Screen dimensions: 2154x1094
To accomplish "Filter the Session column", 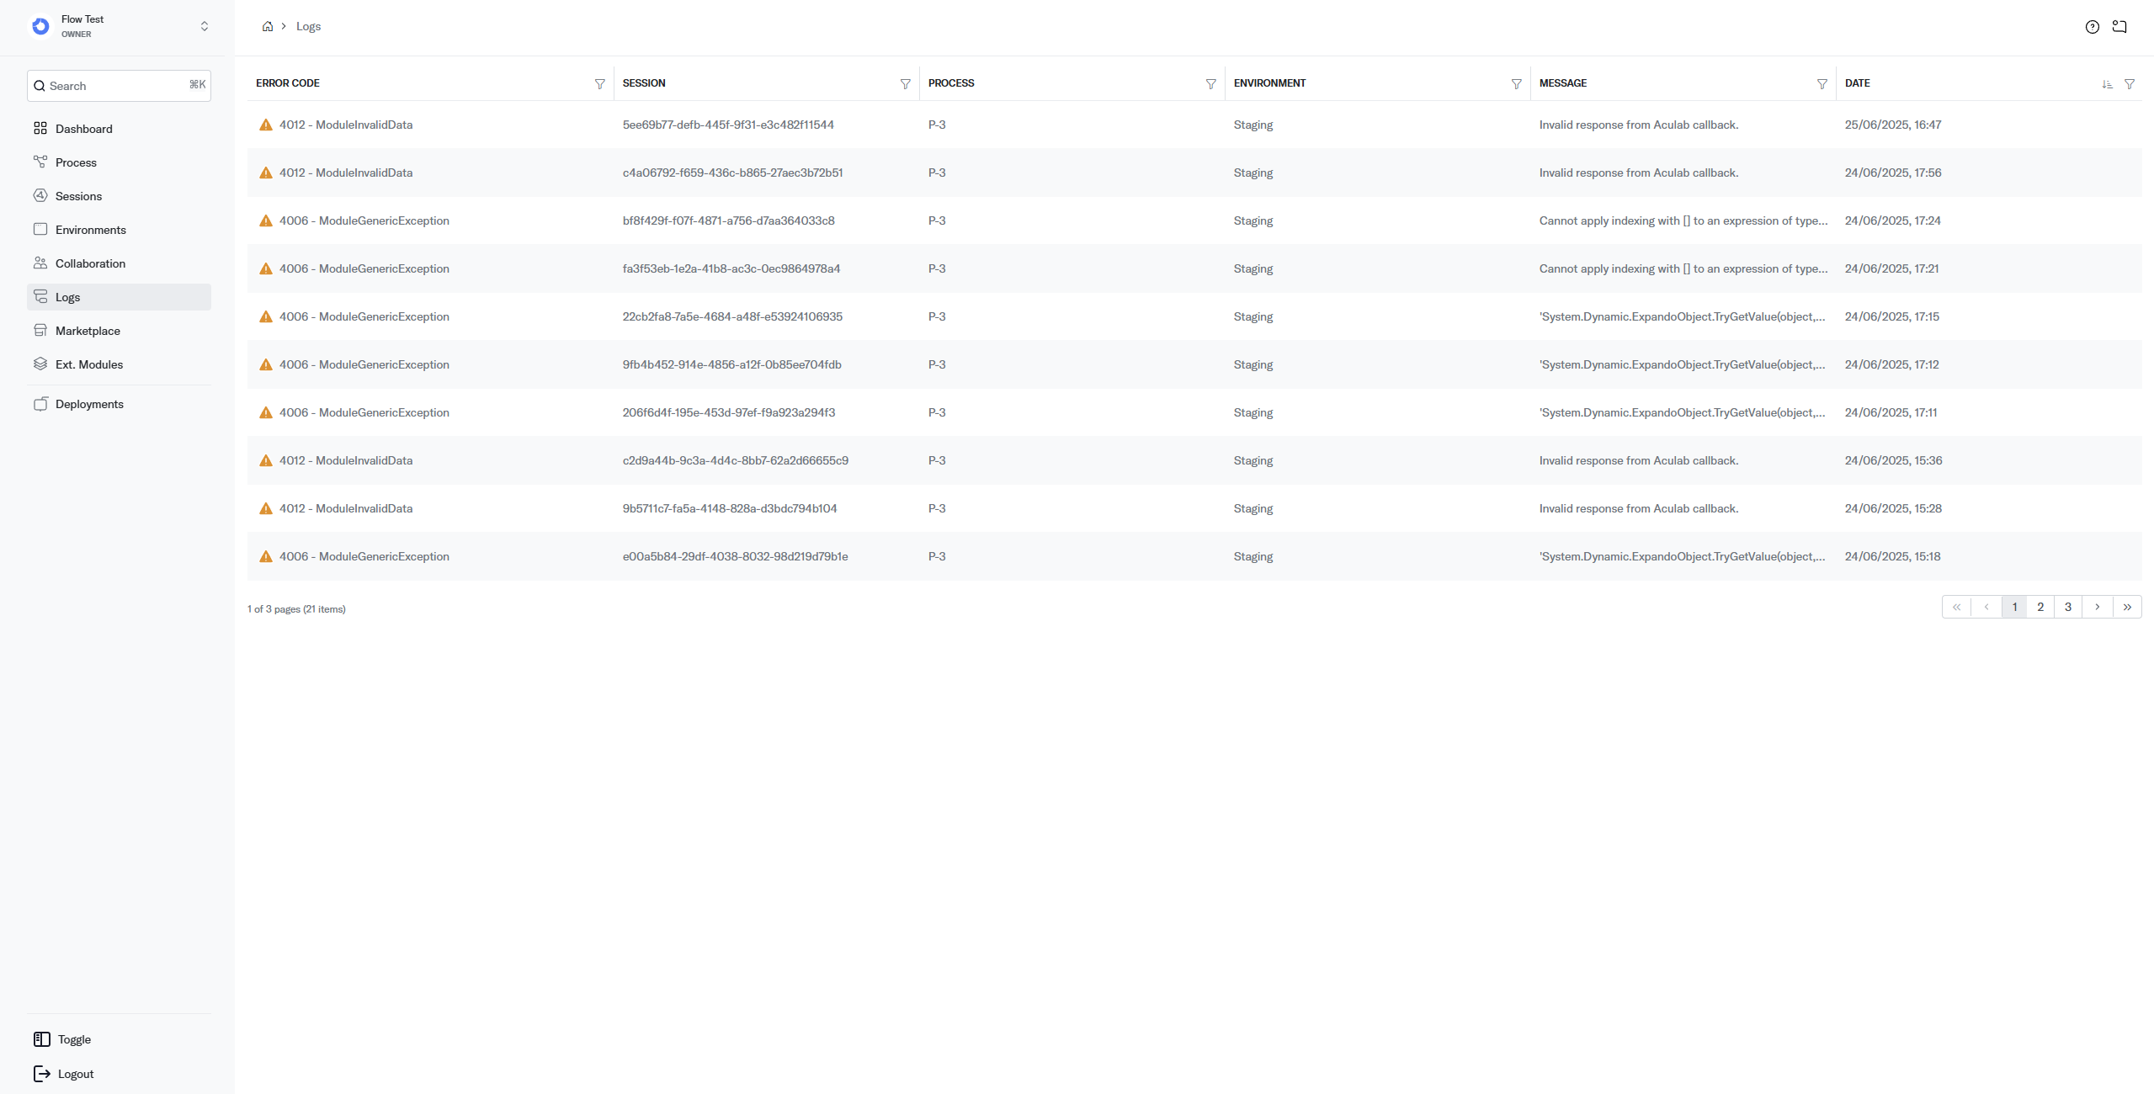I will tap(906, 84).
